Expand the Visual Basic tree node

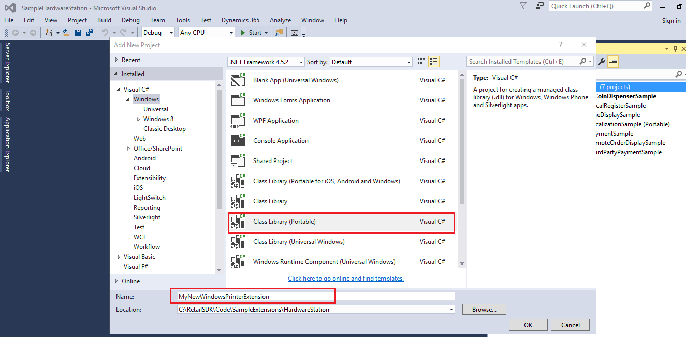pyautogui.click(x=119, y=257)
